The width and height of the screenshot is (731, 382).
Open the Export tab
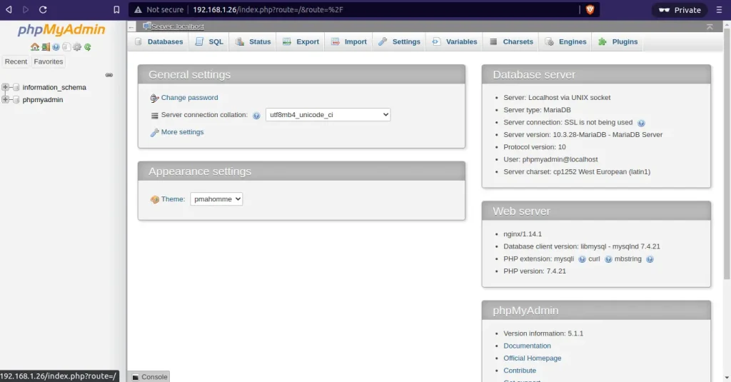(x=301, y=41)
